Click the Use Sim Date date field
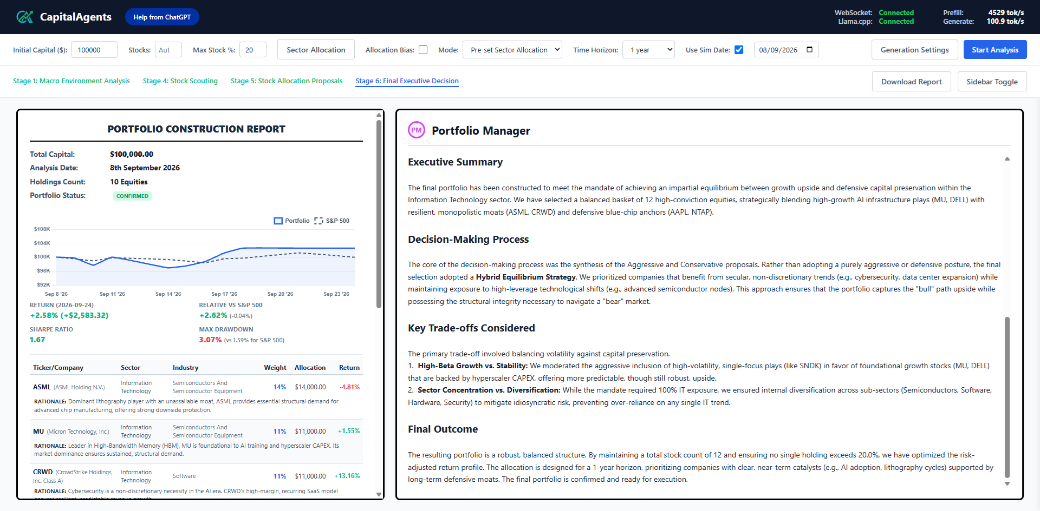1040x511 pixels. tap(786, 50)
